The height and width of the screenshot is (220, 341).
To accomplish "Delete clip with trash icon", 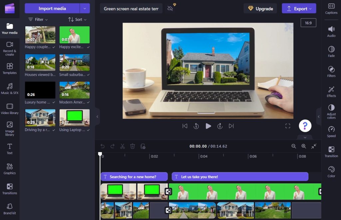I will pos(133,146).
